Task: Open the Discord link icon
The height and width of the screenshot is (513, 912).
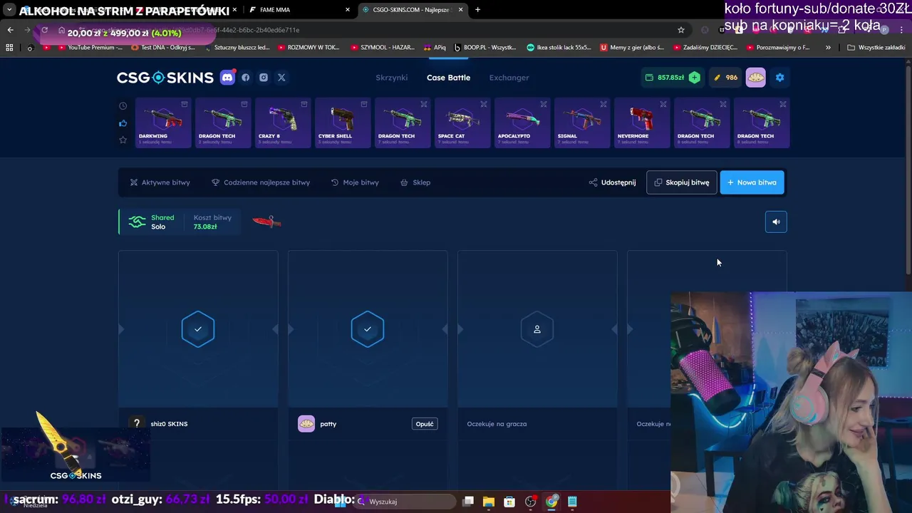Action: 227,78
